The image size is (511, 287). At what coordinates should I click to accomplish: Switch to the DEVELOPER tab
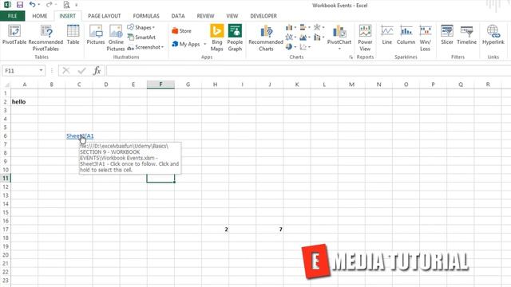[263, 16]
